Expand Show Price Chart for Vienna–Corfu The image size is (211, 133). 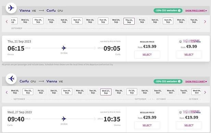pos(196,11)
